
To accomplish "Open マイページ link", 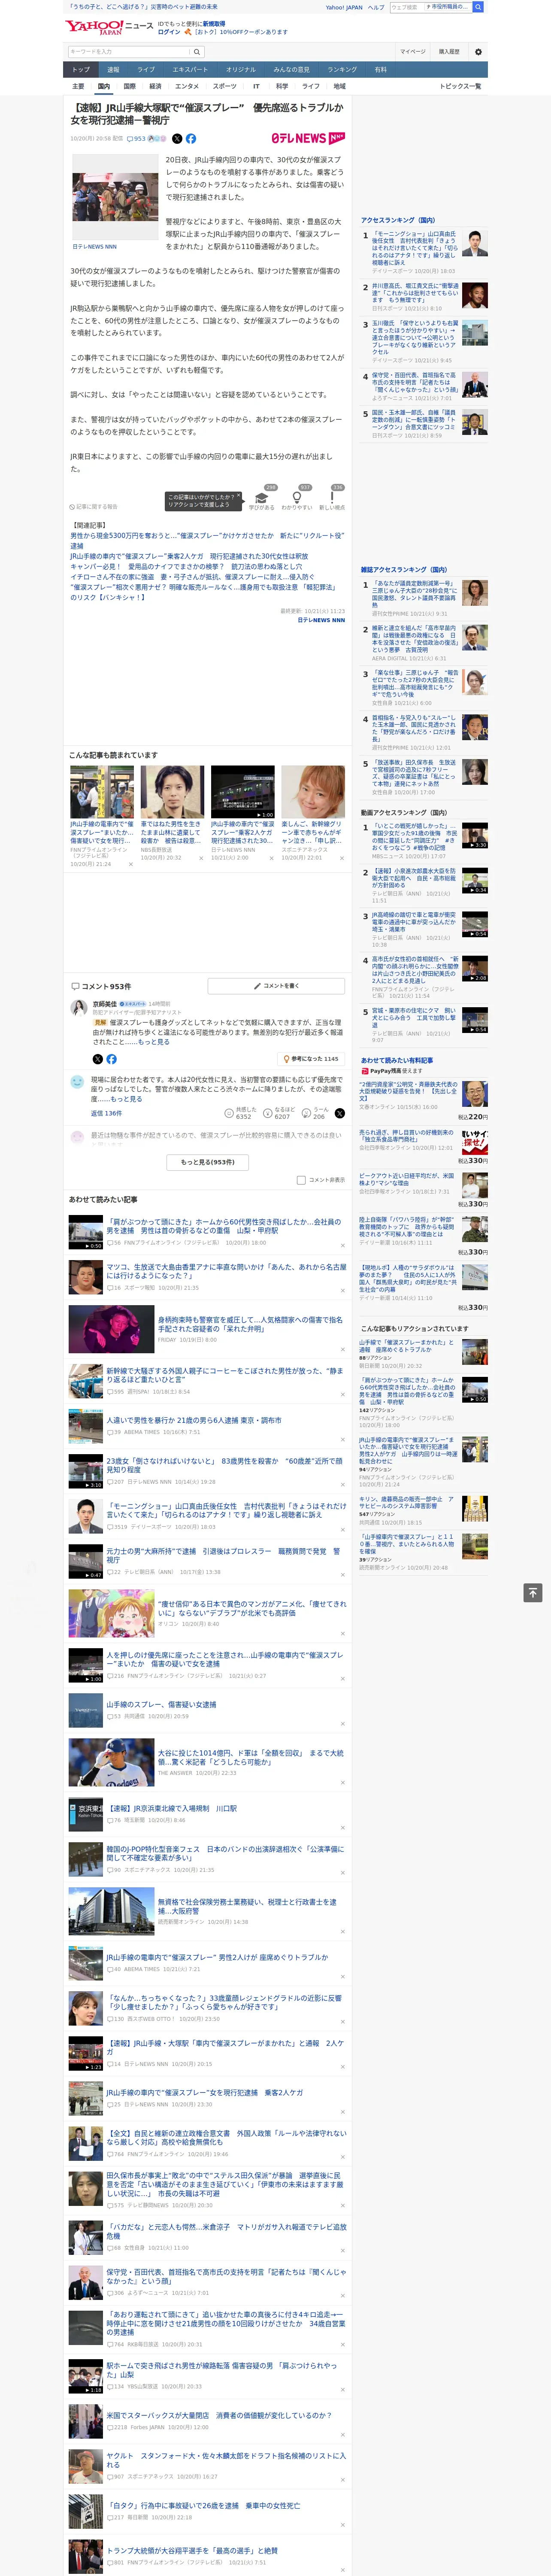I will coord(413,52).
